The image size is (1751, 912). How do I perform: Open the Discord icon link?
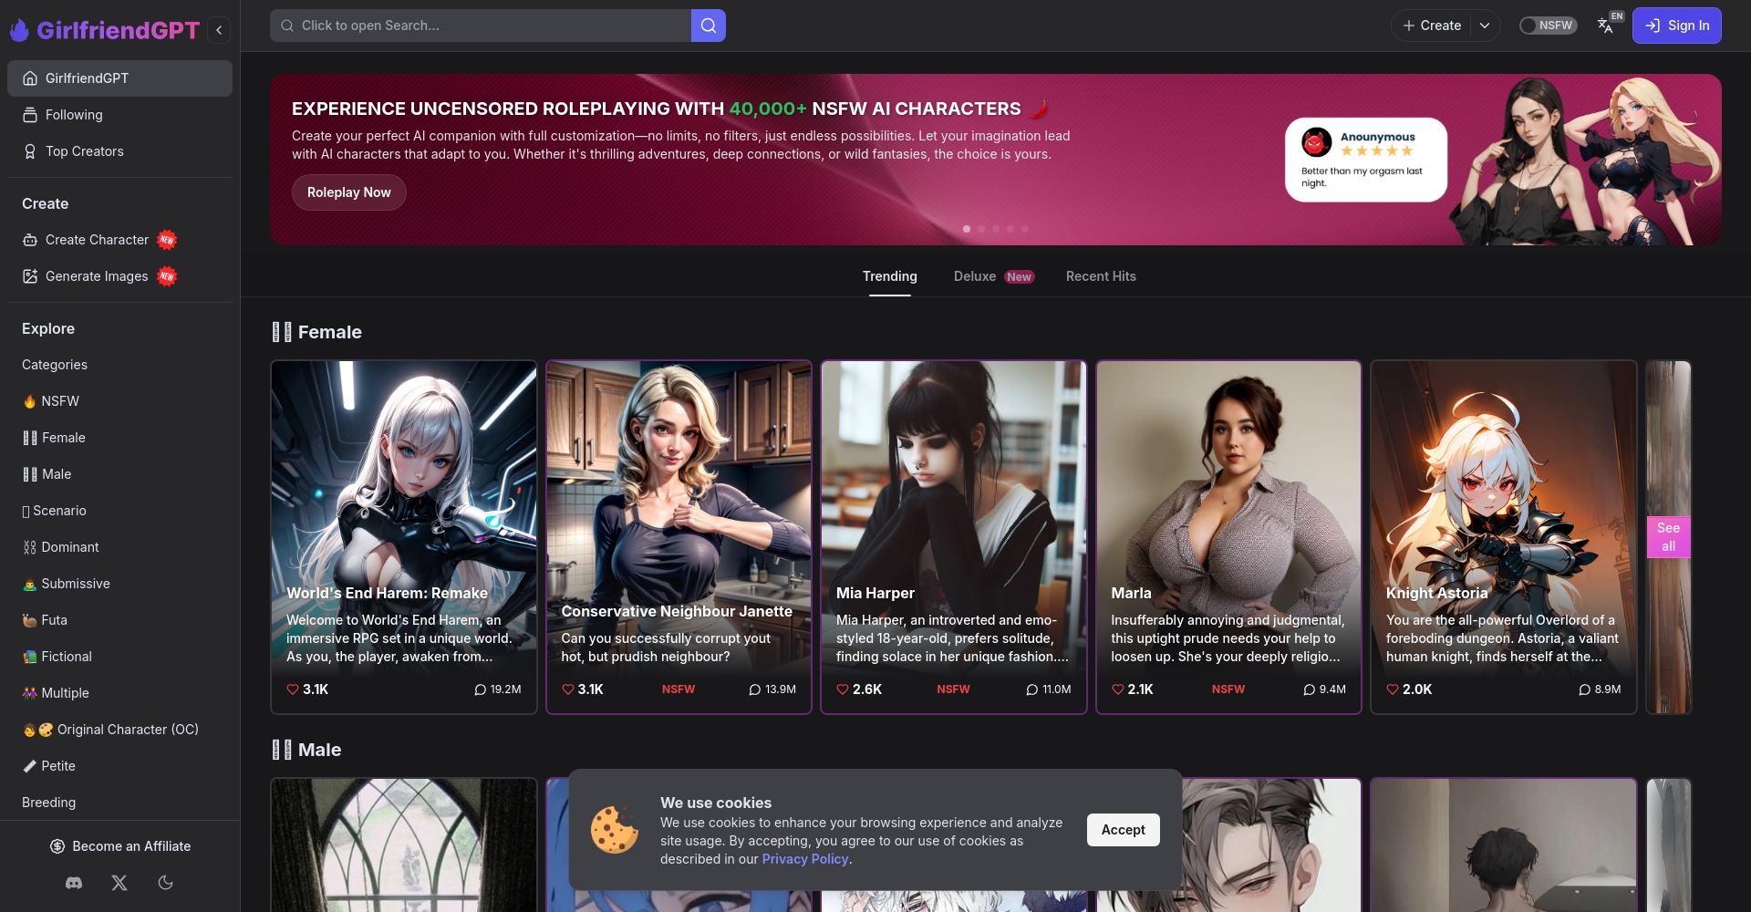pos(74,883)
